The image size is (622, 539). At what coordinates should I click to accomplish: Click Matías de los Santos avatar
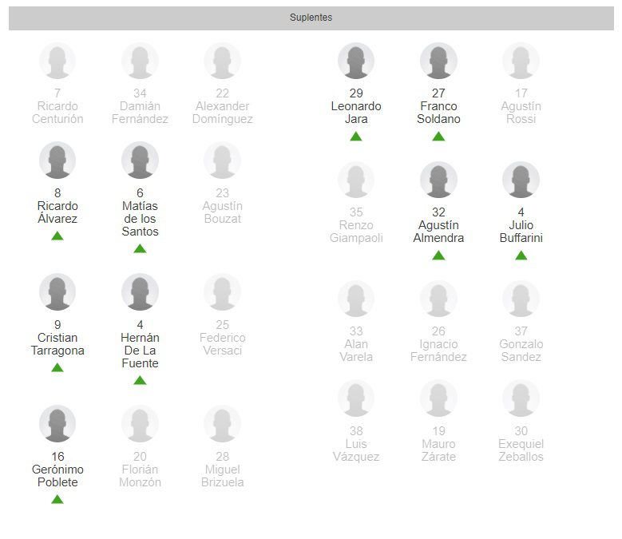pos(140,161)
